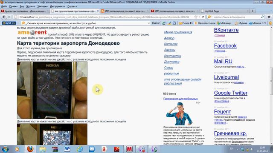
Task: Open the ВКонтакте heading link
Action: [226, 30]
